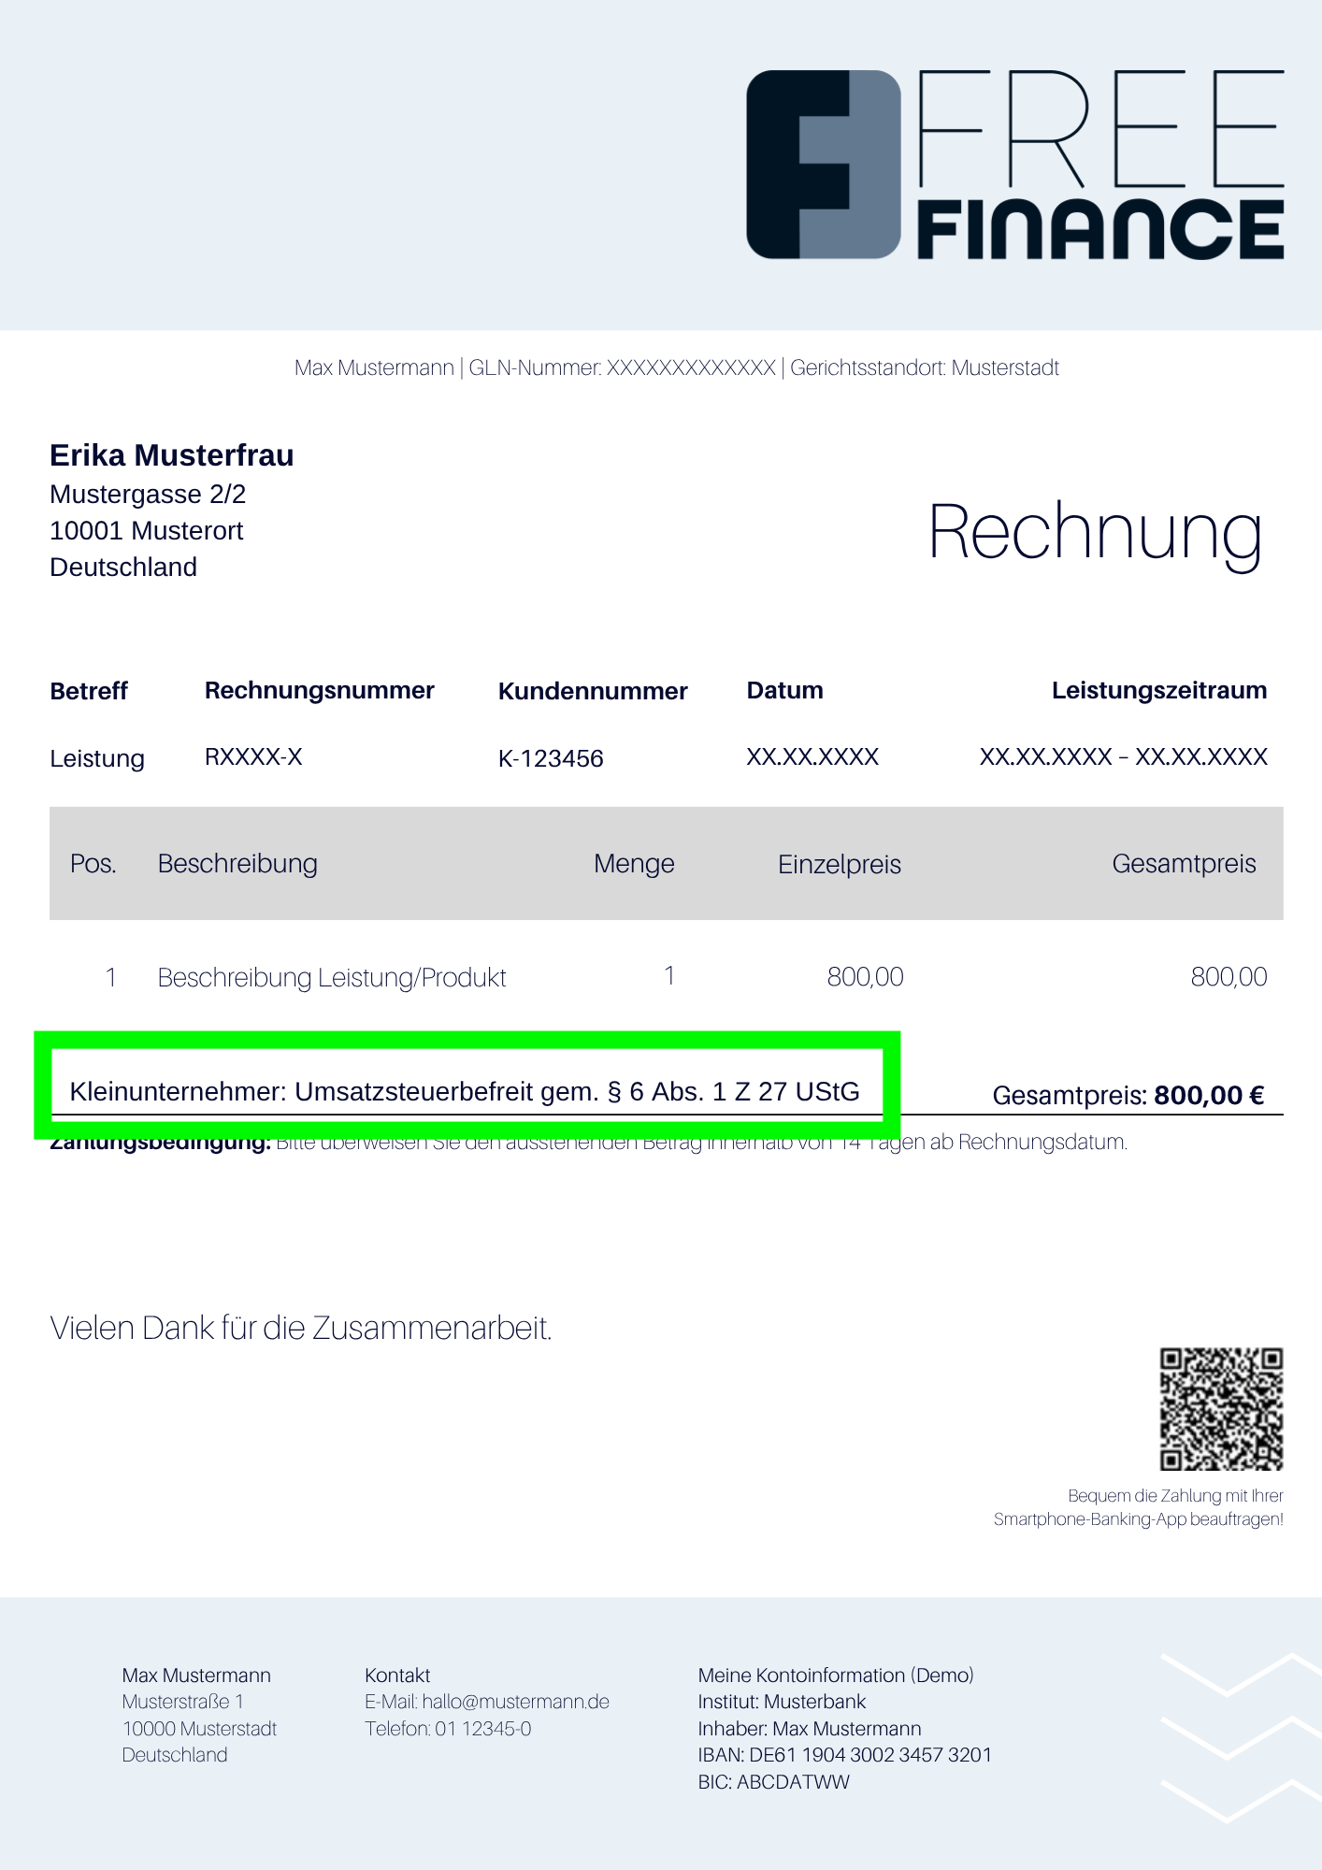The image size is (1322, 1870).
Task: Select the Rechnung heading
Action: [1095, 532]
